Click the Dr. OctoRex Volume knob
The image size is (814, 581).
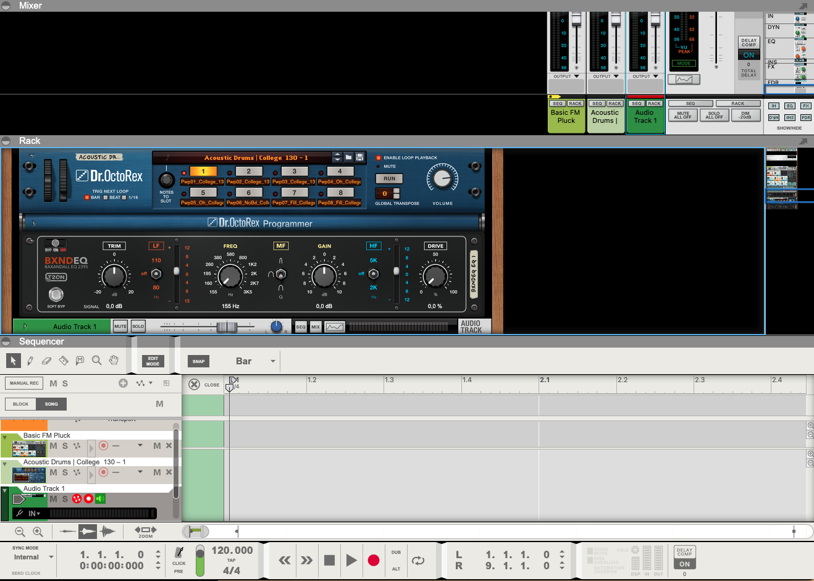point(442,179)
